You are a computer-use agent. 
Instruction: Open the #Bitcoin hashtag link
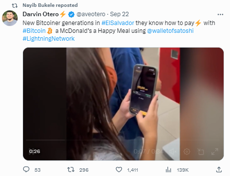[x=34, y=31]
